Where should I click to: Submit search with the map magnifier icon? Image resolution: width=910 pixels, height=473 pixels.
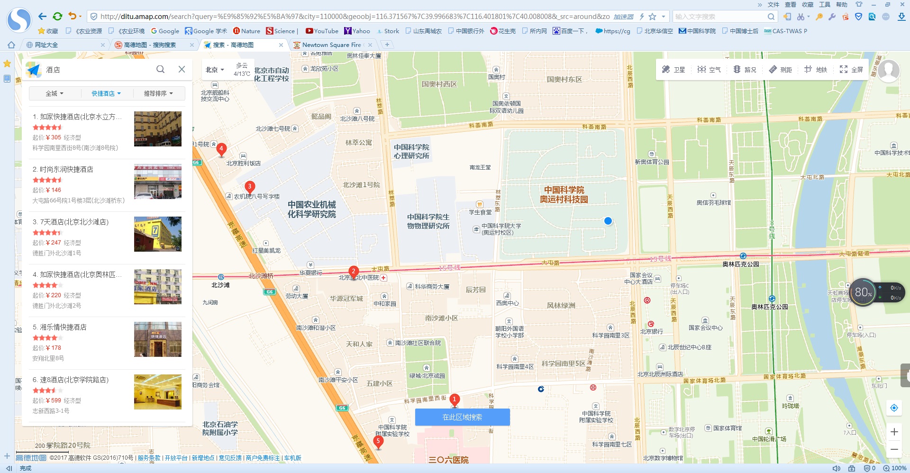pos(161,69)
